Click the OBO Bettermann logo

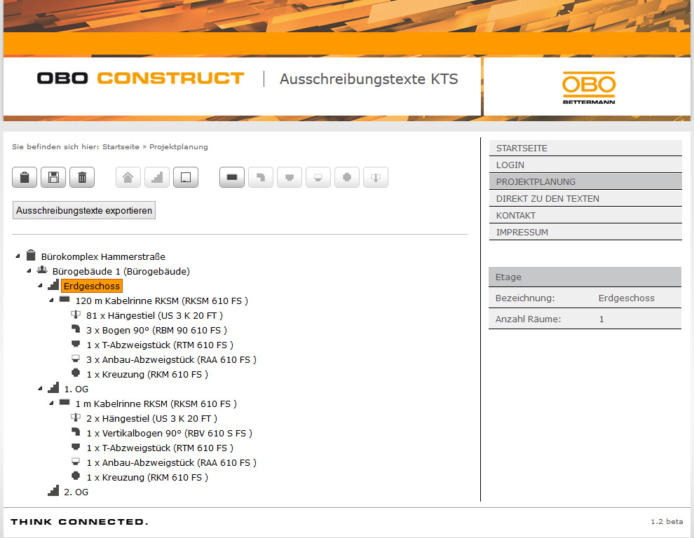589,88
